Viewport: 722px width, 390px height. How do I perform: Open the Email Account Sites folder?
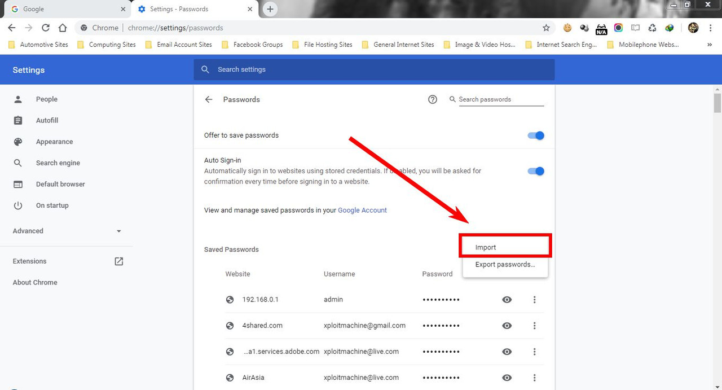pos(179,45)
